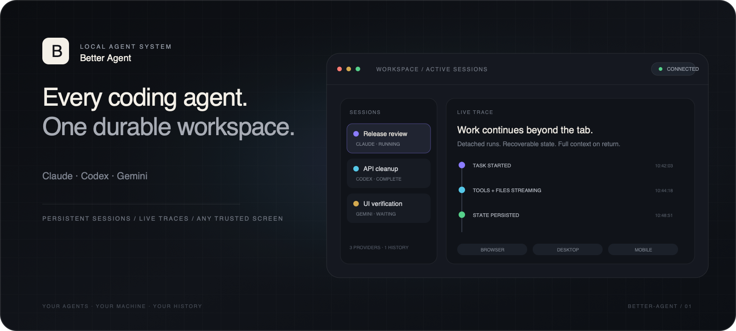Open the UI verification session

click(389, 208)
